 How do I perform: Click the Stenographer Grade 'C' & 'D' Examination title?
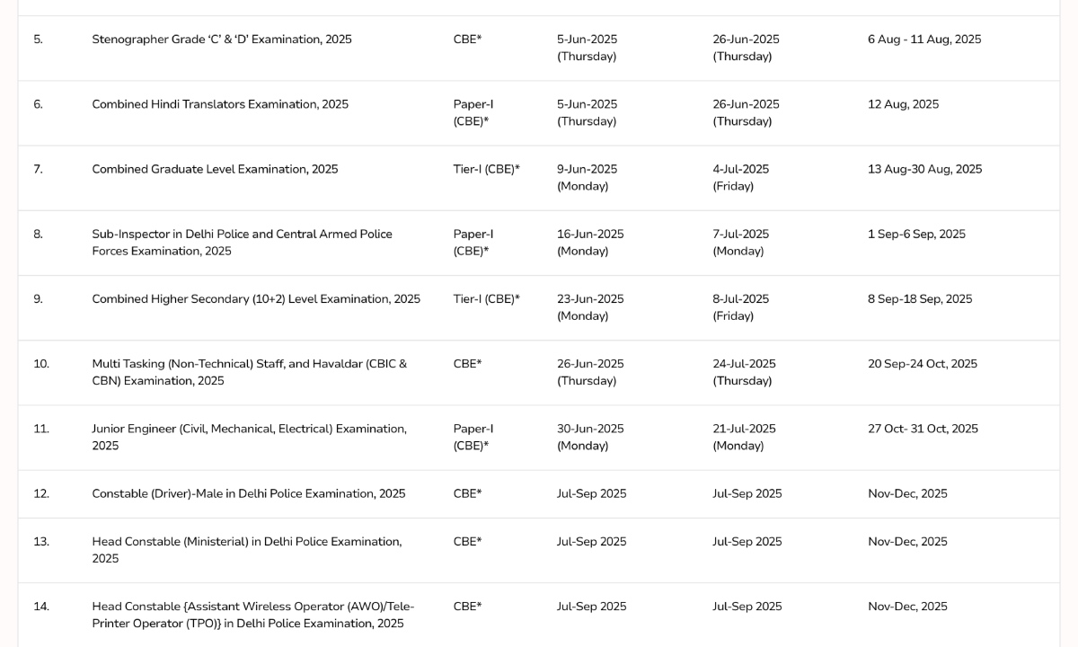222,40
